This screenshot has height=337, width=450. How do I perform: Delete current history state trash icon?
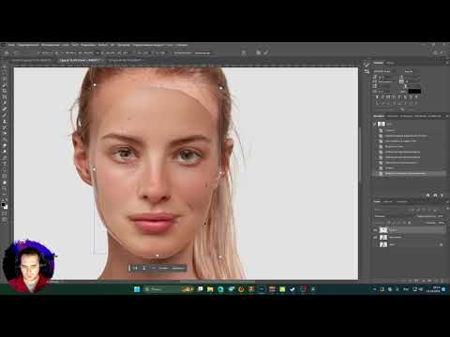tap(442, 195)
